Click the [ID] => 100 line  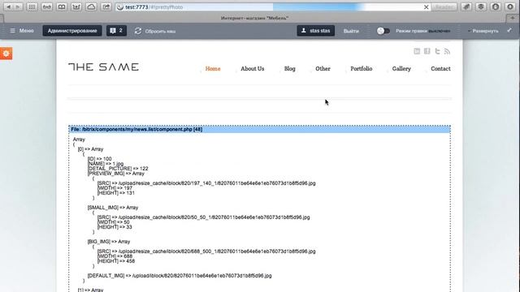99,159
